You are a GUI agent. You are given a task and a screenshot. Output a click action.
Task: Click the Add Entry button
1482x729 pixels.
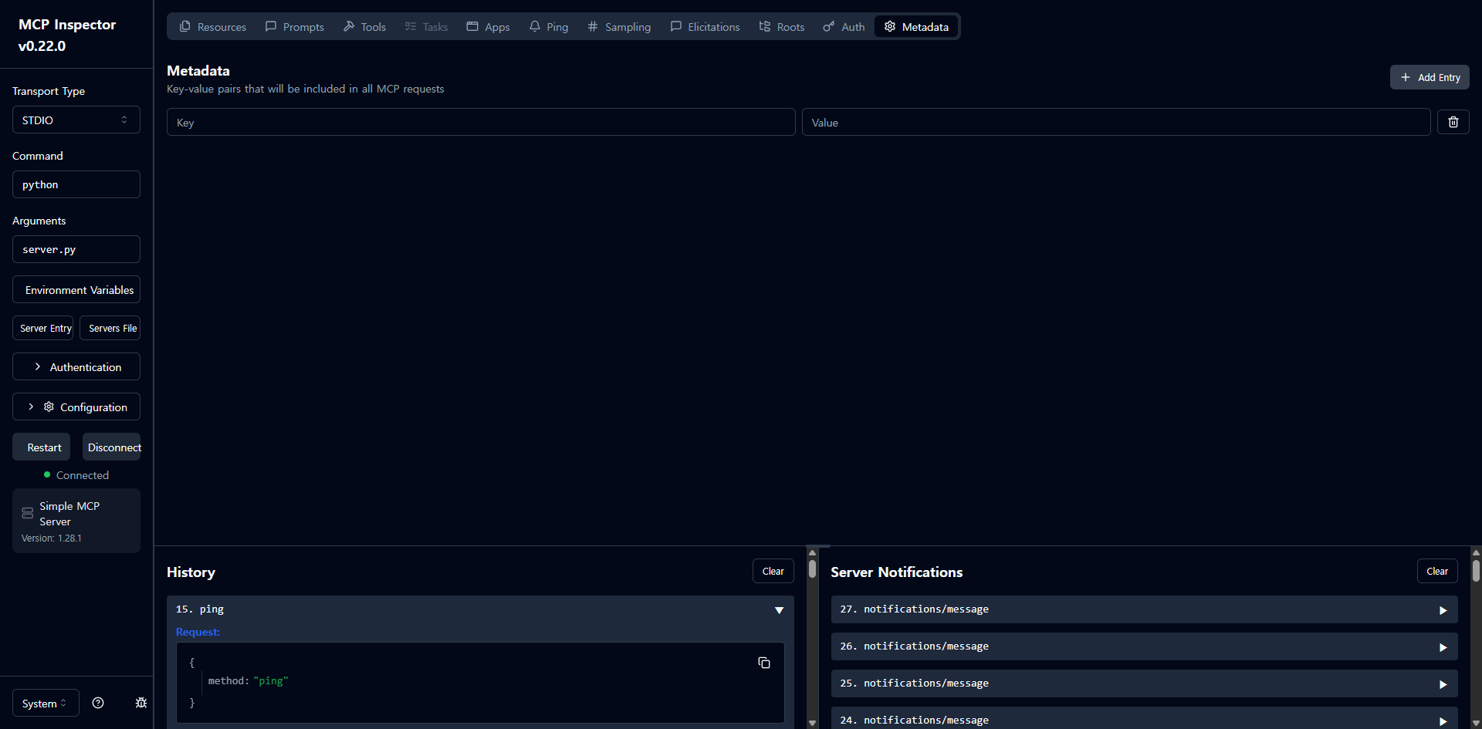click(1430, 77)
